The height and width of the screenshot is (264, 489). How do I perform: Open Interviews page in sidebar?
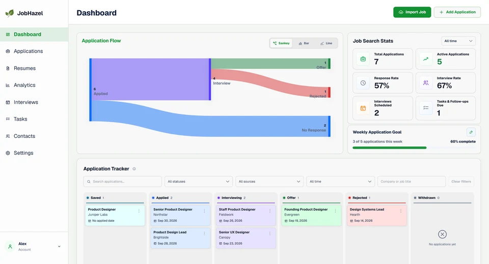tap(34, 102)
